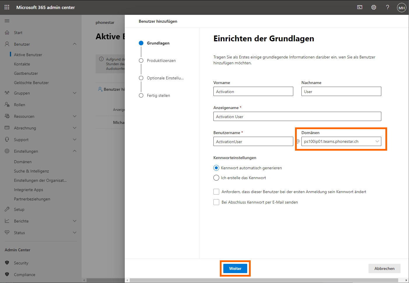The image size is (409, 283).
Task: Open Integrierte Apps link
Action: tap(28, 190)
